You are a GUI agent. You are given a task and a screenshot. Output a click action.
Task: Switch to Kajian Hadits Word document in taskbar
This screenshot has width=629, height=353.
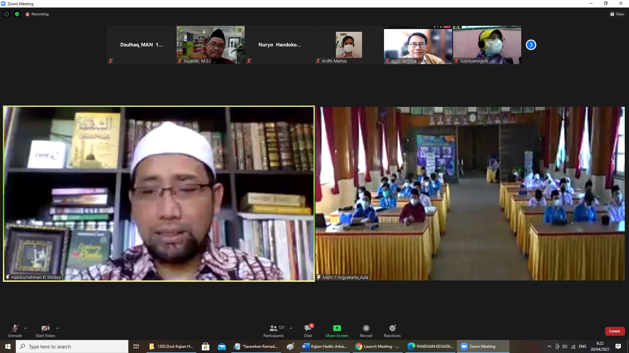325,346
